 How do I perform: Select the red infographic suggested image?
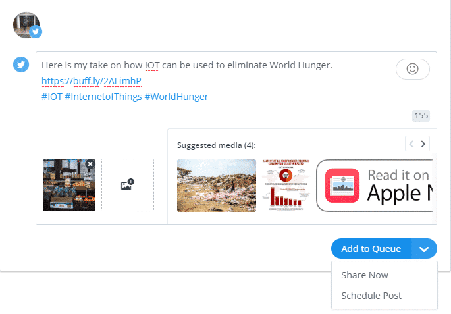[x=285, y=185]
